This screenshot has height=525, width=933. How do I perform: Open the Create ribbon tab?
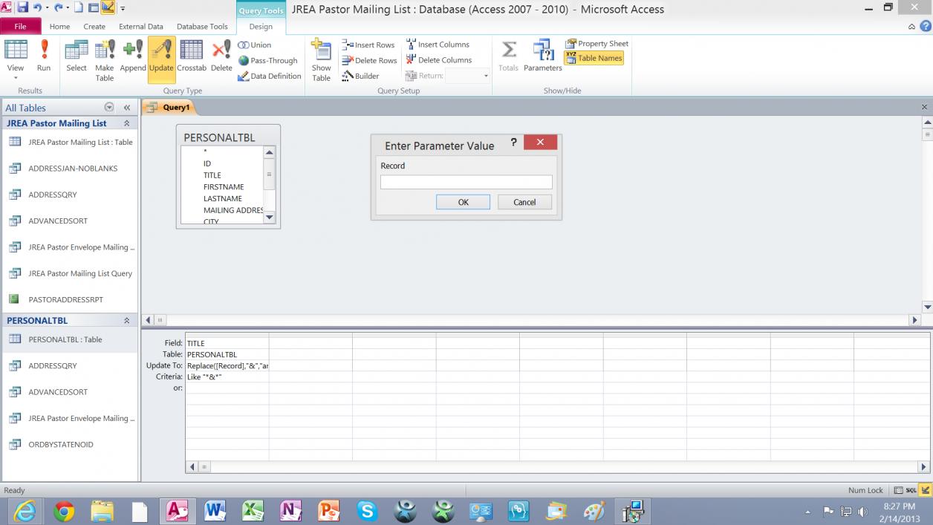pos(94,27)
